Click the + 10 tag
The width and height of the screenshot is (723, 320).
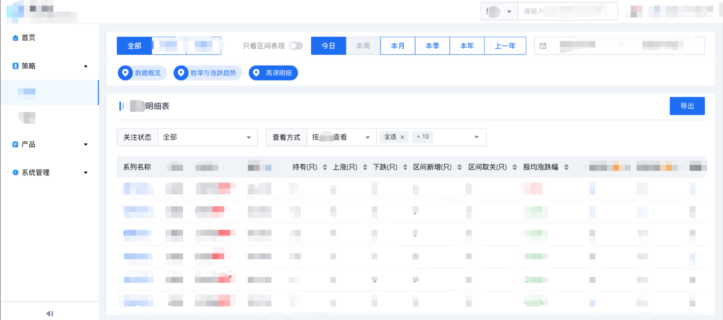tap(422, 137)
